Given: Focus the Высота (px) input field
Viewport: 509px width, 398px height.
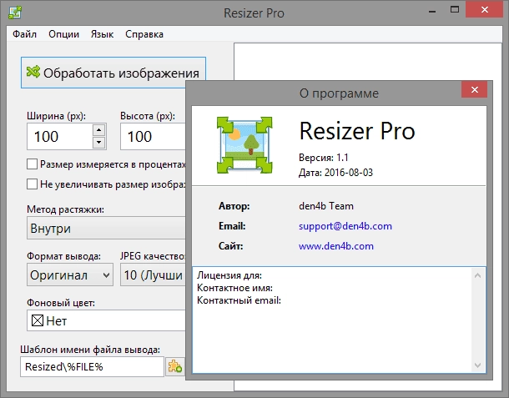Looking at the screenshot, I should (153, 136).
